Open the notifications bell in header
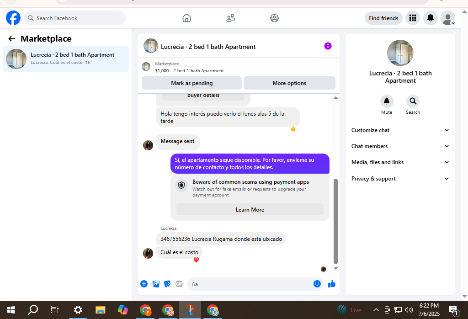Image resolution: width=468 pixels, height=319 pixels. point(431,18)
